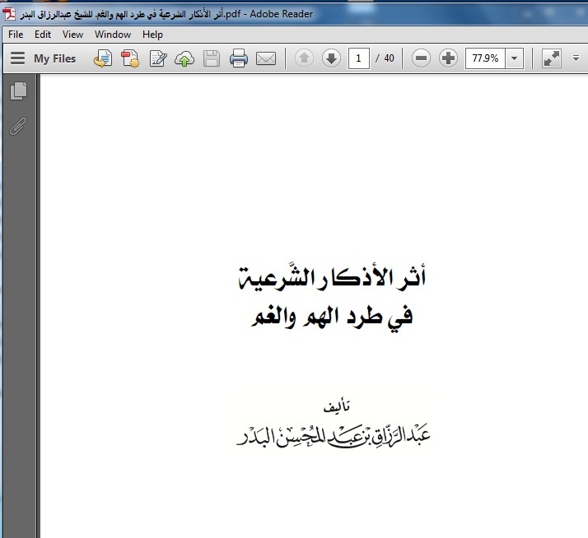The width and height of the screenshot is (588, 538).
Task: Expand the toolbar overflow options arrow
Action: click(x=576, y=58)
